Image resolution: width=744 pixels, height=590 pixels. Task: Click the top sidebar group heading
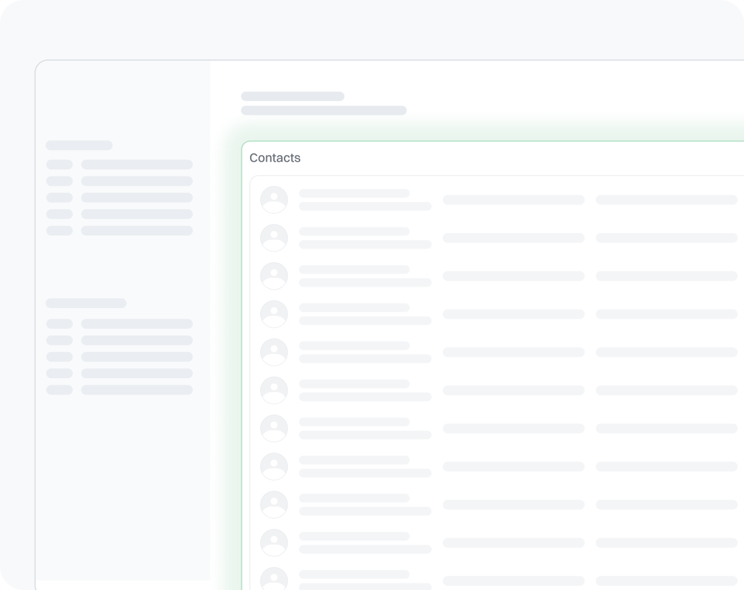[x=79, y=145]
